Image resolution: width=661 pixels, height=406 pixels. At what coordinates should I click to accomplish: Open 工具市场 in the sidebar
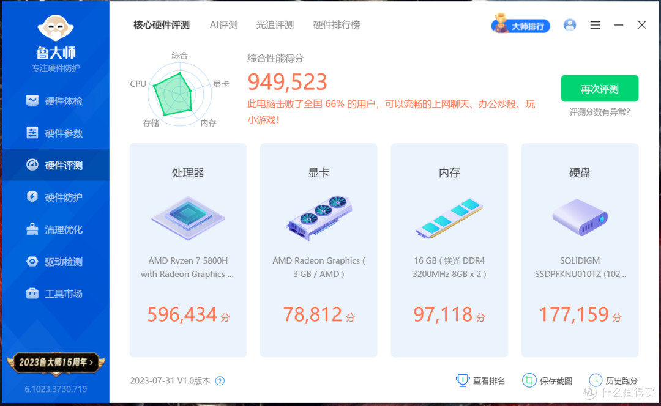point(56,293)
